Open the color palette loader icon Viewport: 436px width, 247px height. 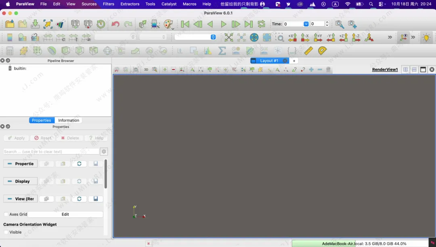click(169, 24)
